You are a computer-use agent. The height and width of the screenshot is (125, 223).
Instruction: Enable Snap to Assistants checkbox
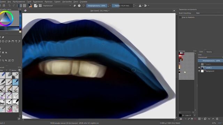click(180, 17)
